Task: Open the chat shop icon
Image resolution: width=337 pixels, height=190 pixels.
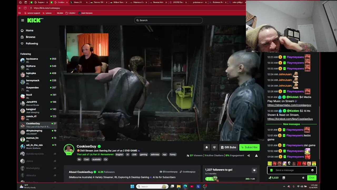Action: tap(284, 178)
